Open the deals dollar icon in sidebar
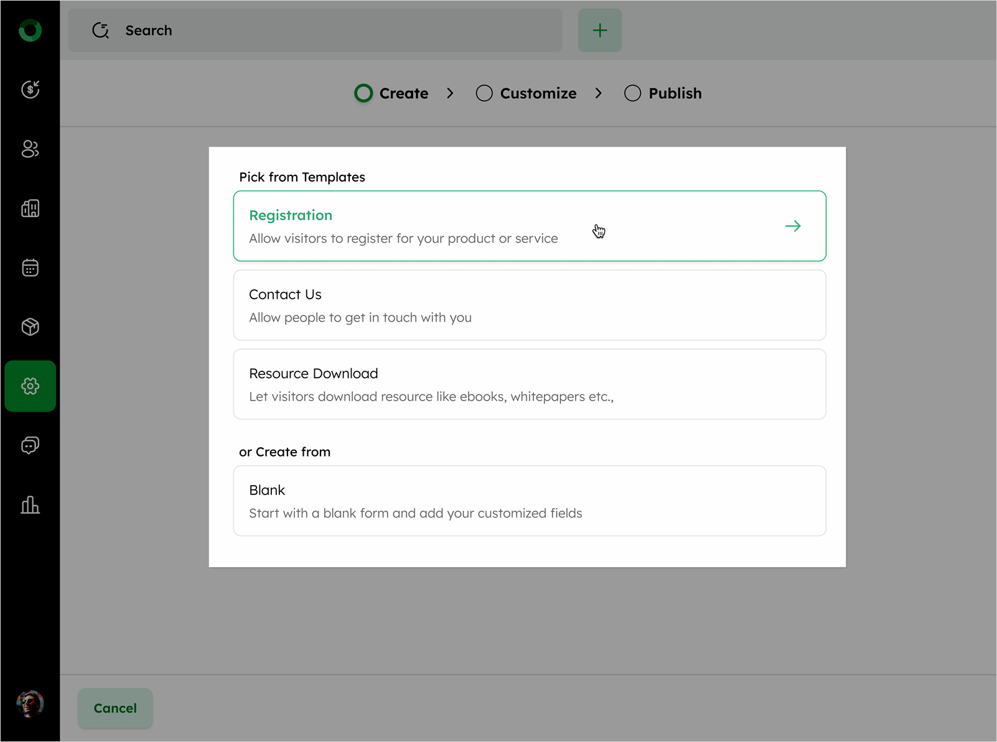997x742 pixels. [x=30, y=90]
